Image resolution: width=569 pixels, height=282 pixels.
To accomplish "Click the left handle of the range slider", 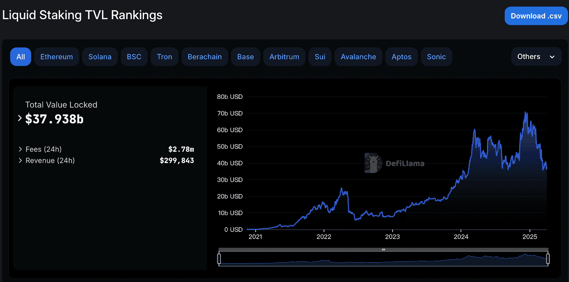I will [x=219, y=259].
